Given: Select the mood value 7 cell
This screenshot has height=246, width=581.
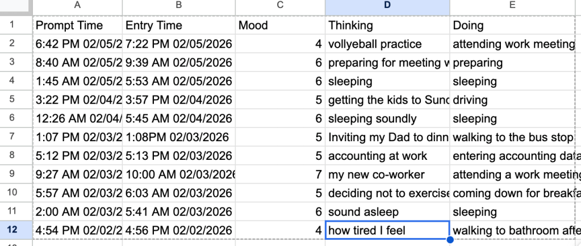Looking at the screenshot, I should click(280, 175).
